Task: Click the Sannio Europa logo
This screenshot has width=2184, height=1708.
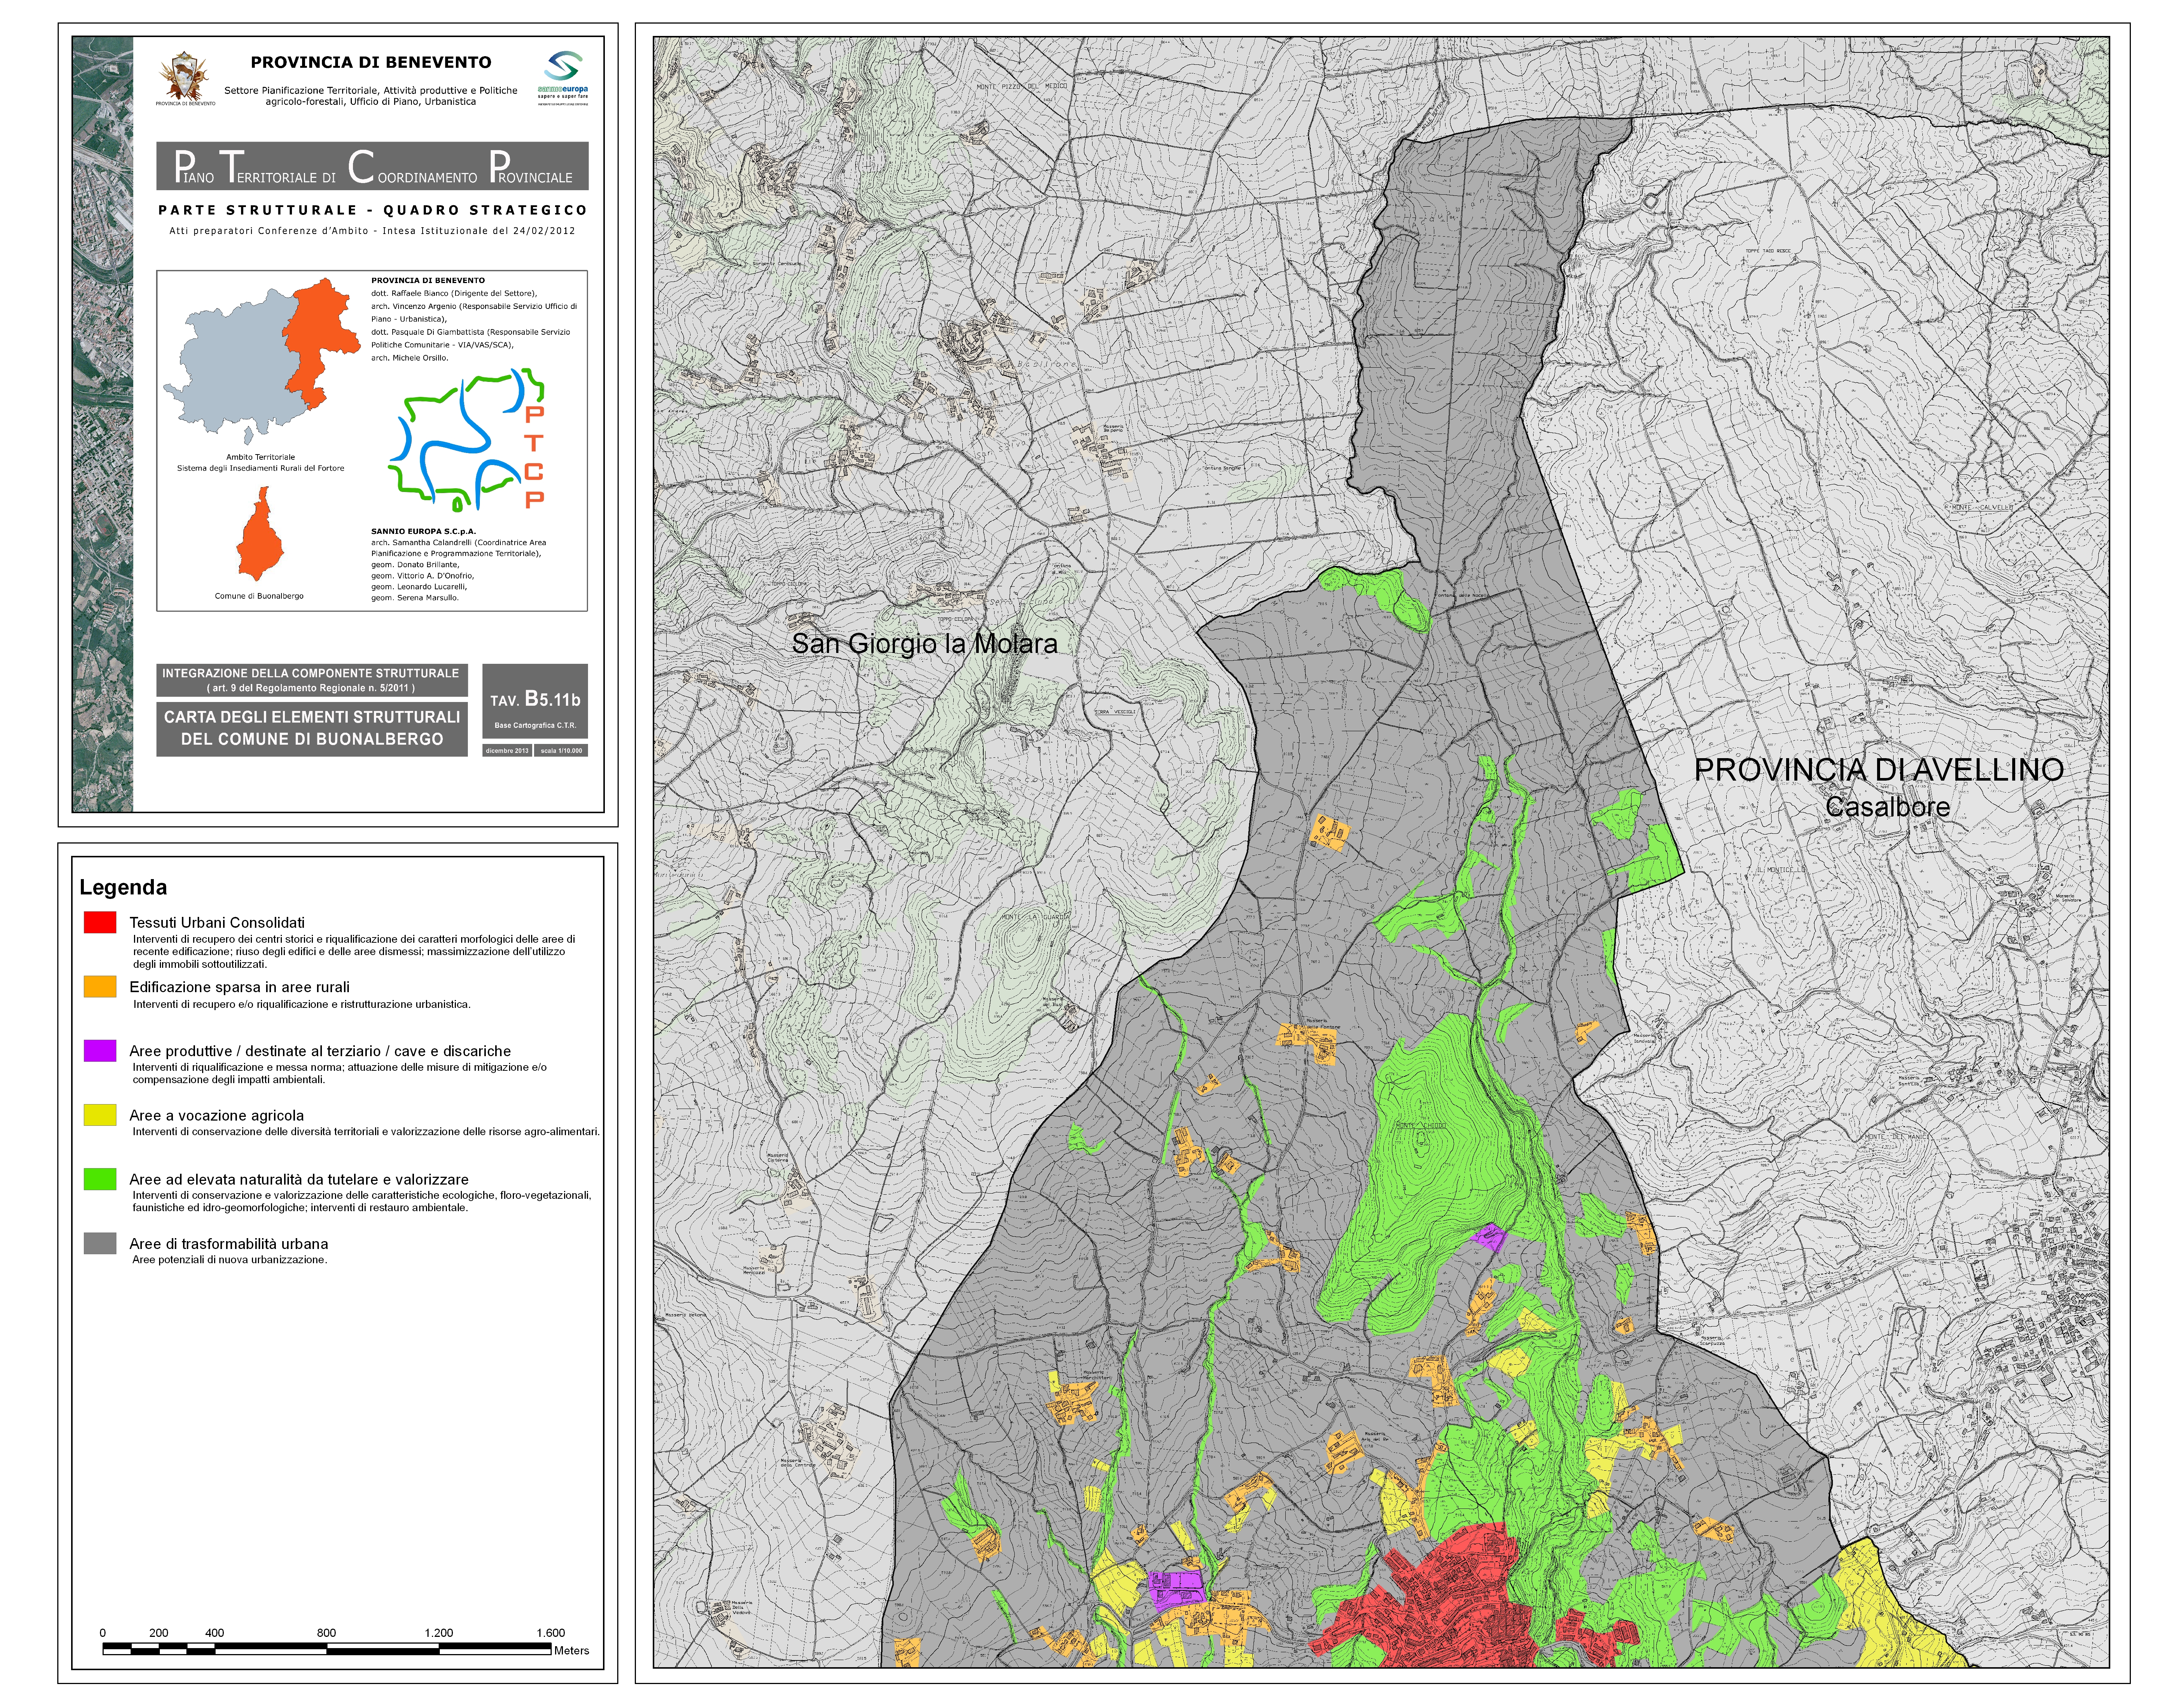Action: coord(563,78)
